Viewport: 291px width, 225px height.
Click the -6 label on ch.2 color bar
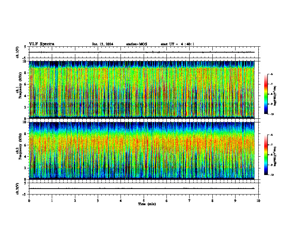pyautogui.click(x=271, y=135)
